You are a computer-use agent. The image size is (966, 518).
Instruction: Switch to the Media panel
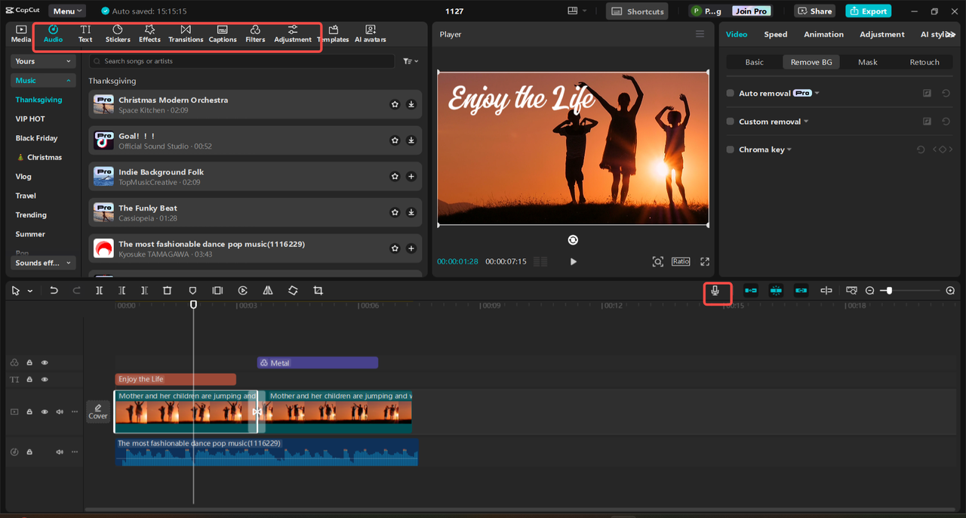click(21, 34)
